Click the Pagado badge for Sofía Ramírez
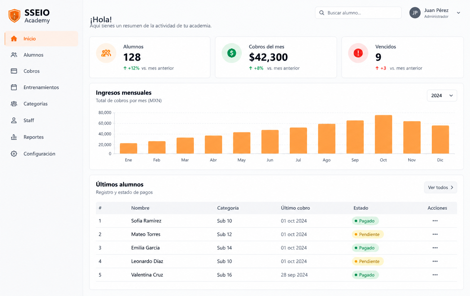470x296 pixels. click(365, 221)
